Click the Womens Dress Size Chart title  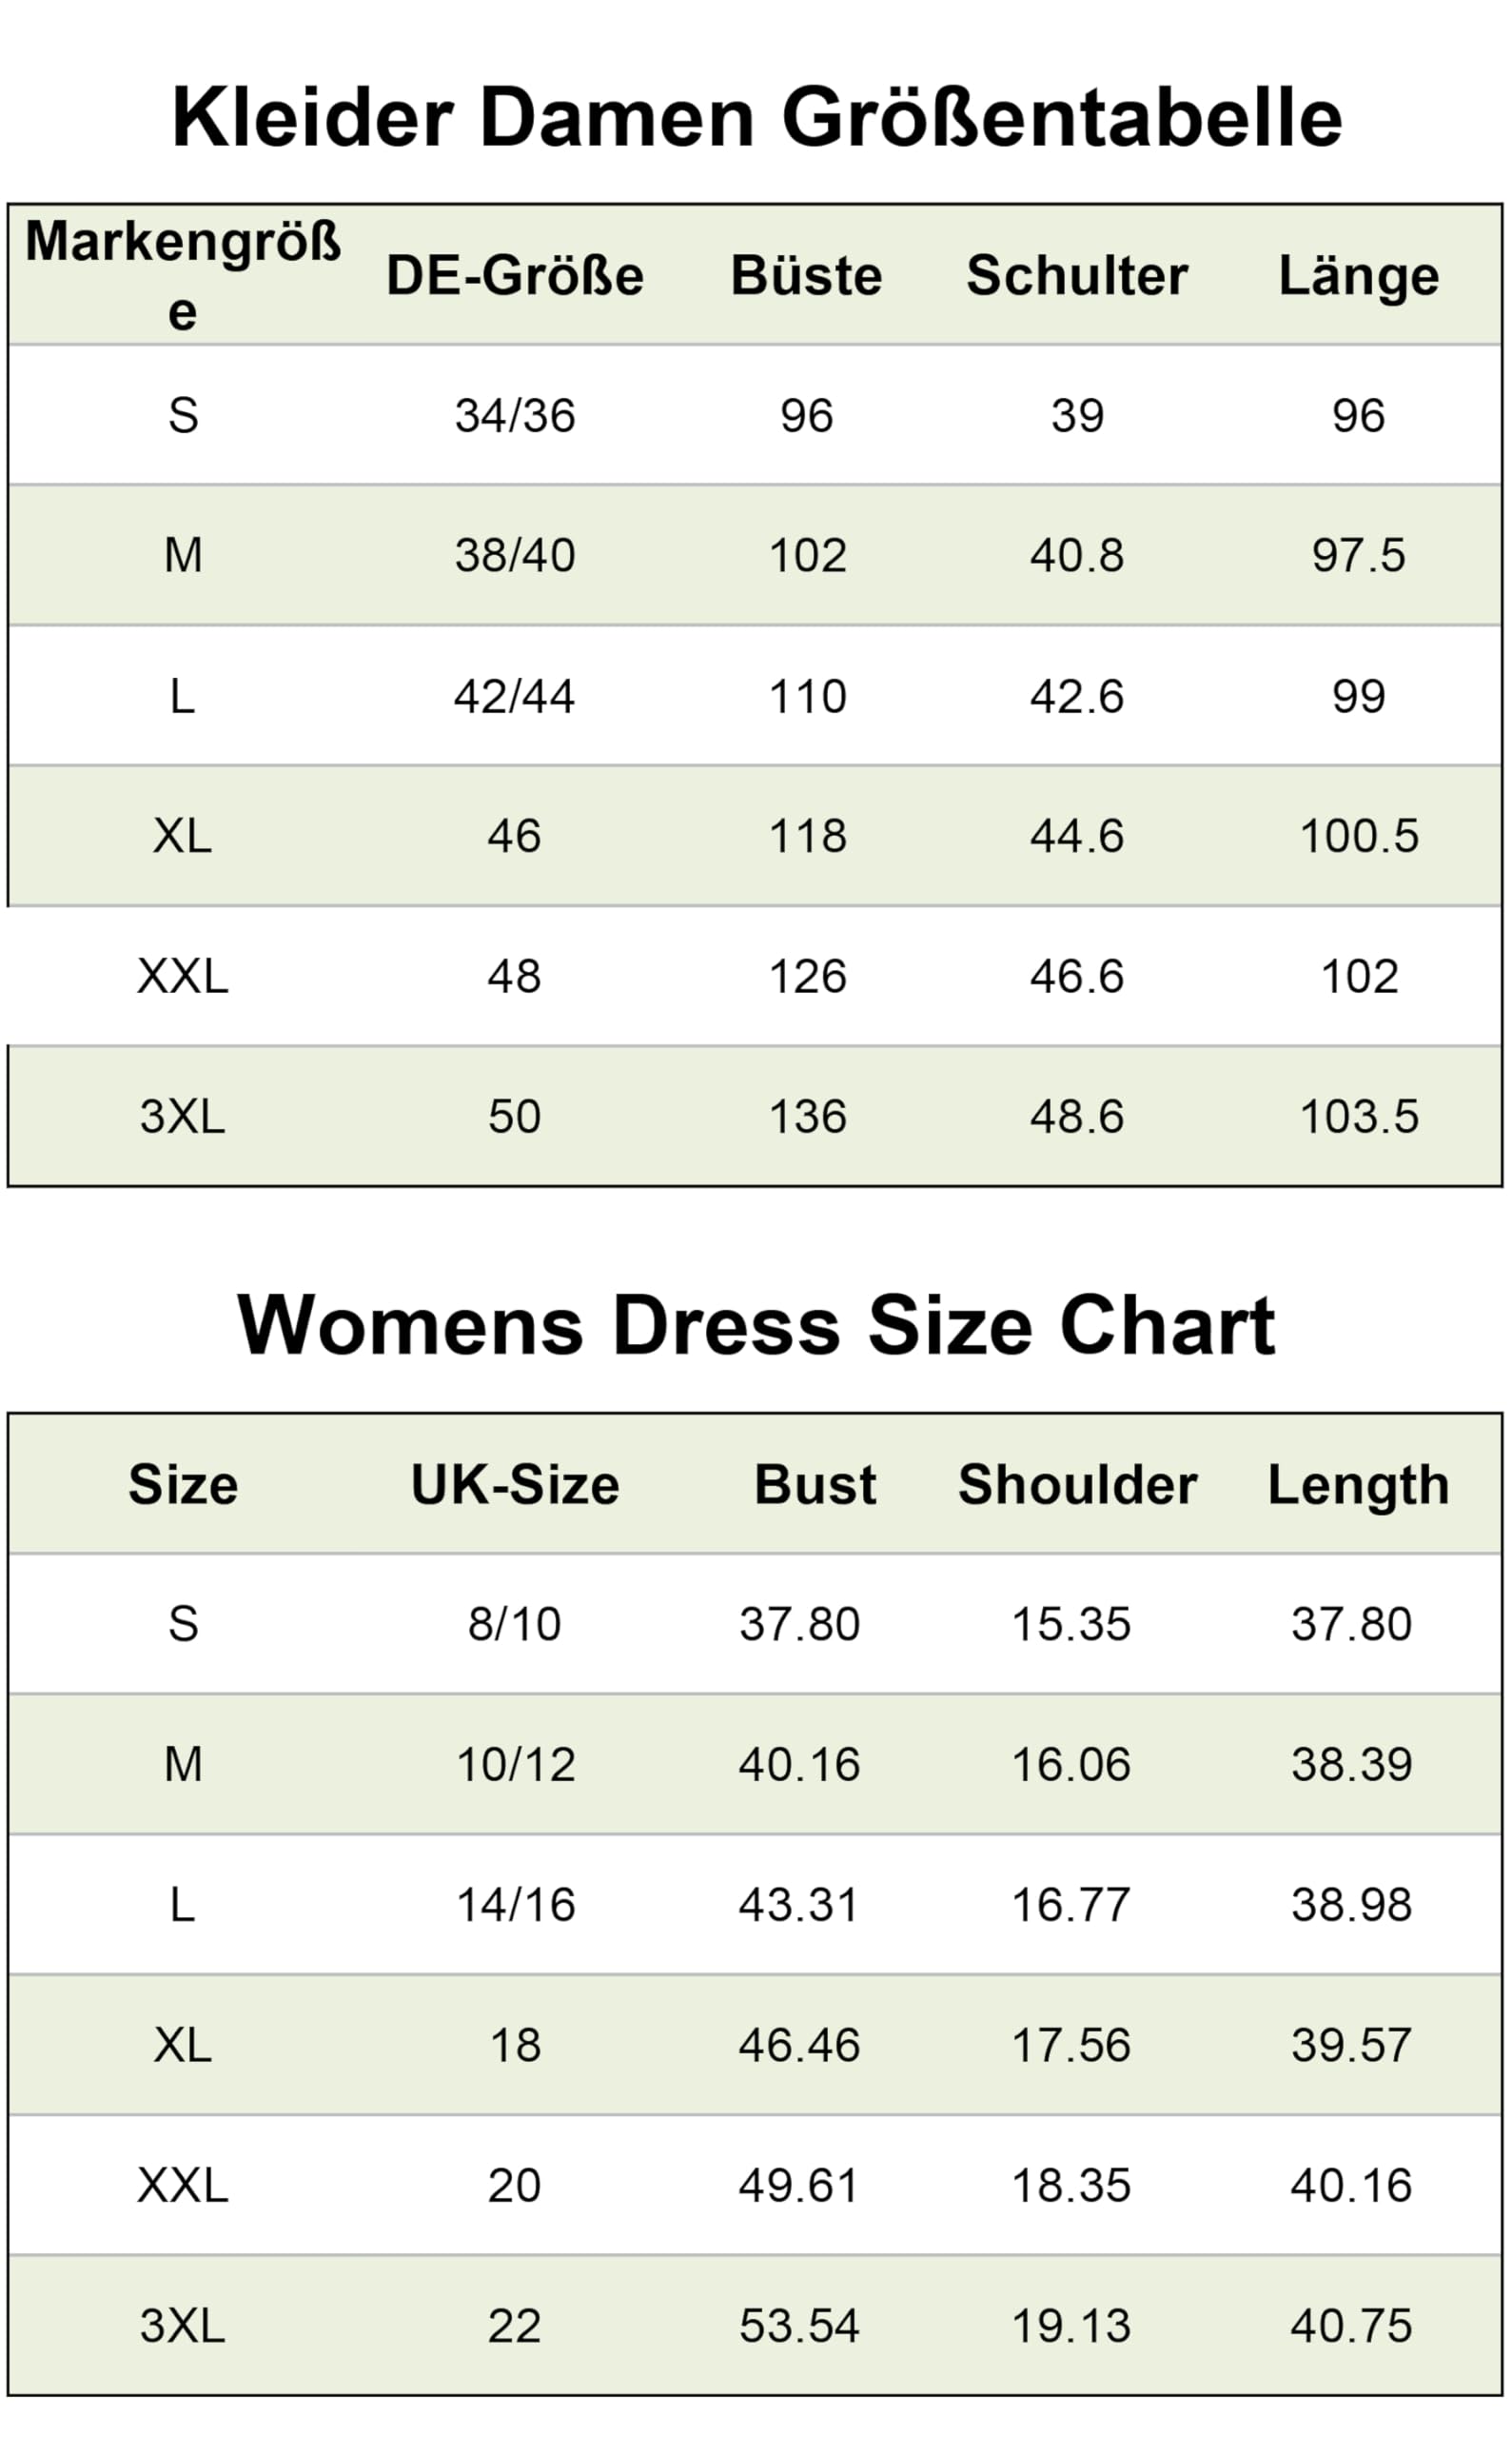[x=756, y=1325]
